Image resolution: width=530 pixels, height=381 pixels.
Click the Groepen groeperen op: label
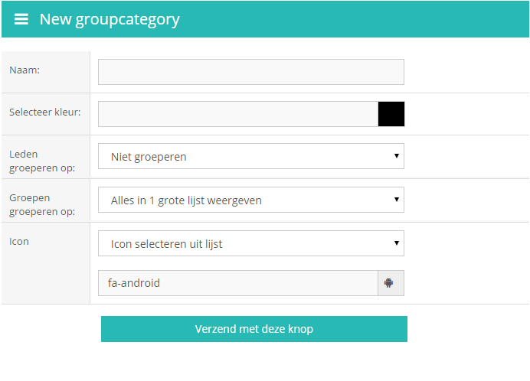[42, 205]
